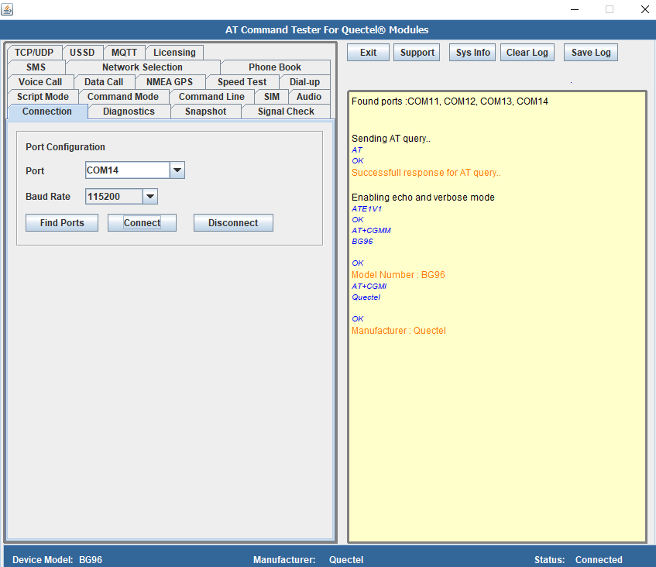Open the Command Mode tab
This screenshot has height=567, width=656.
pos(123,96)
